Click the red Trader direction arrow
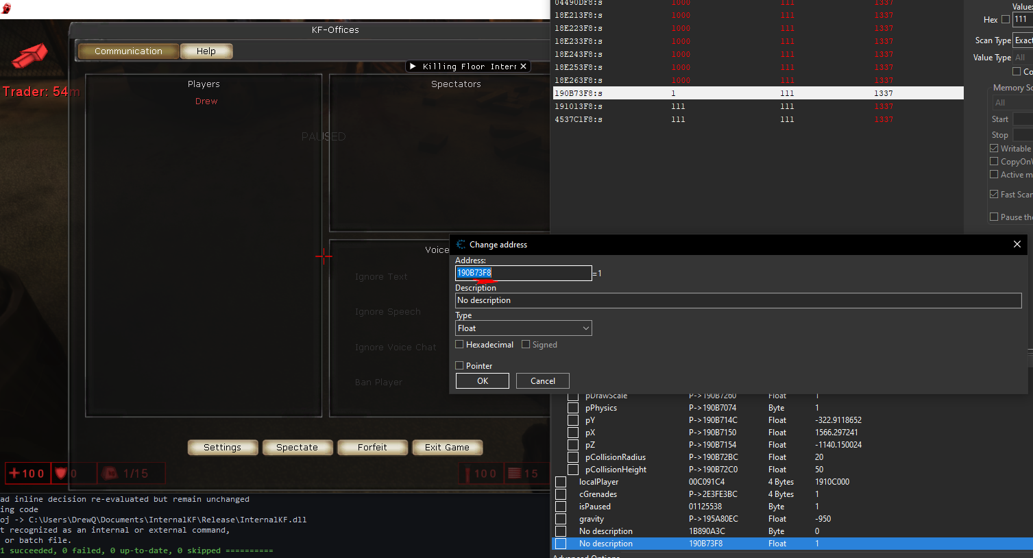This screenshot has height=558, width=1033. point(29,56)
